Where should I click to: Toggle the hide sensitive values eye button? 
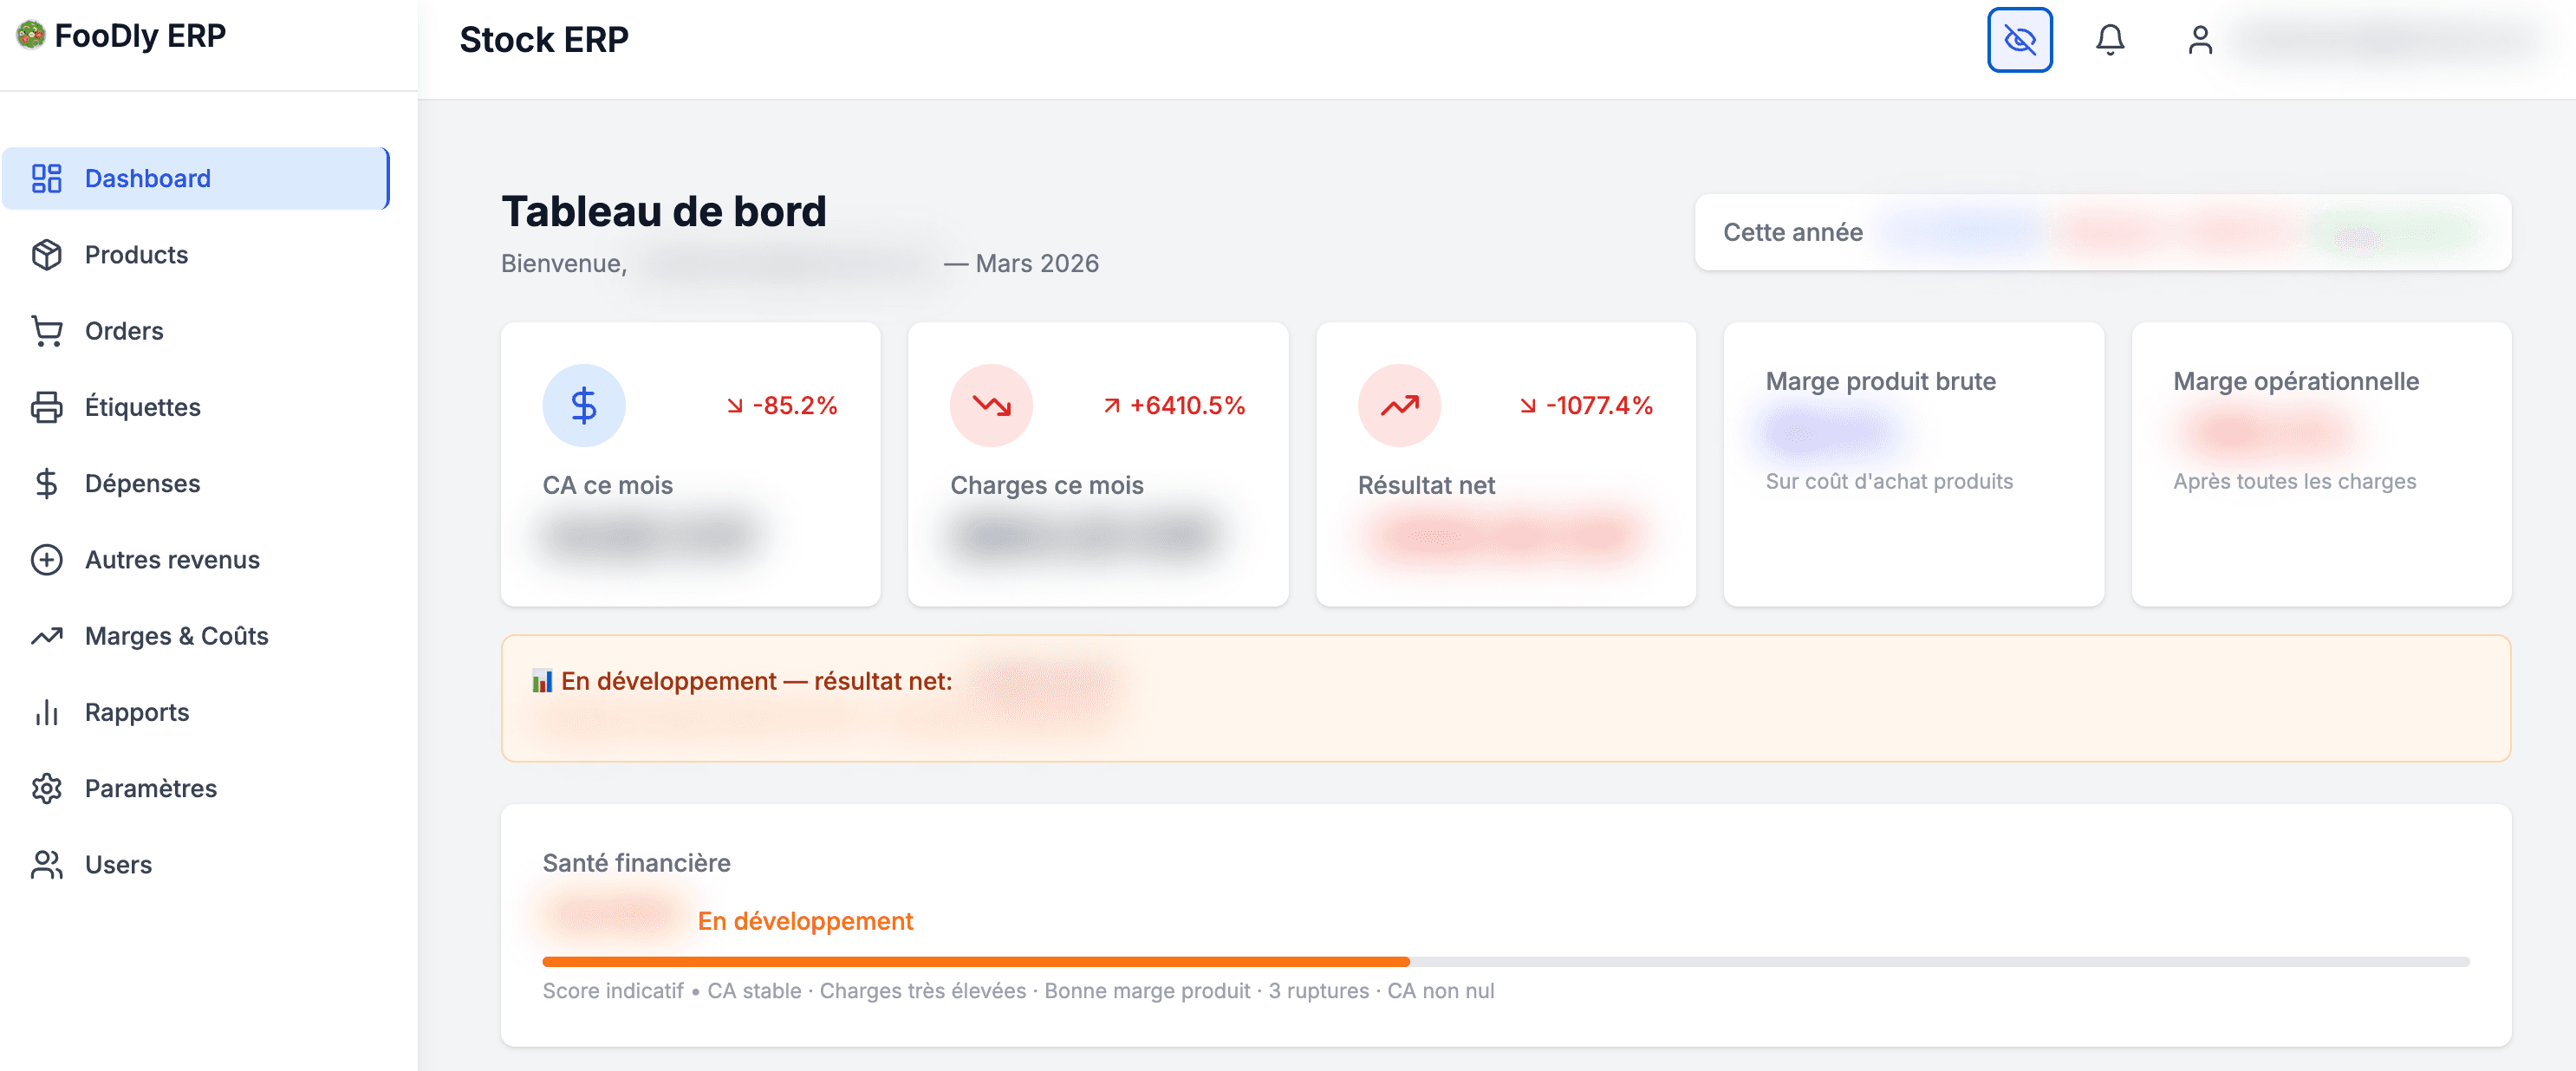coord(2019,40)
